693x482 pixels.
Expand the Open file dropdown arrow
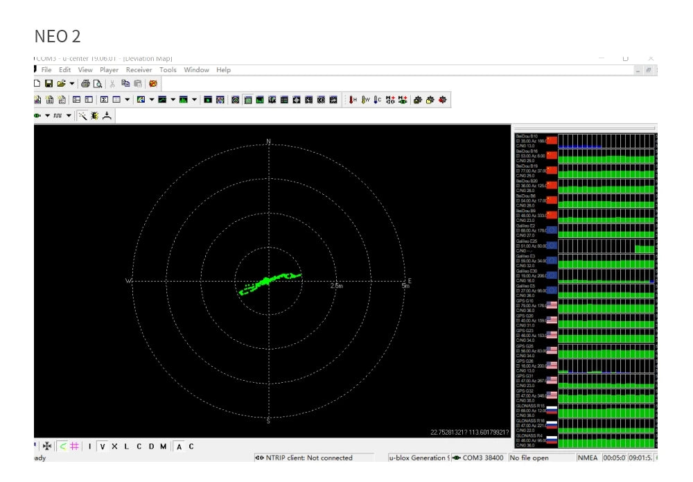72,83
